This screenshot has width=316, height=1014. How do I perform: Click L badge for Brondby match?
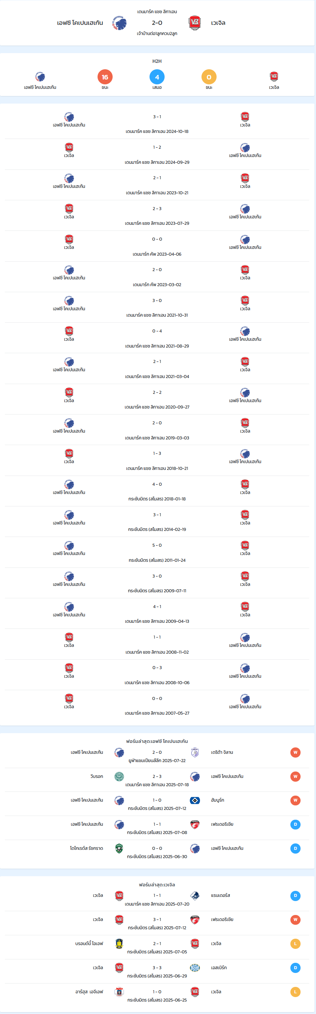(296, 944)
